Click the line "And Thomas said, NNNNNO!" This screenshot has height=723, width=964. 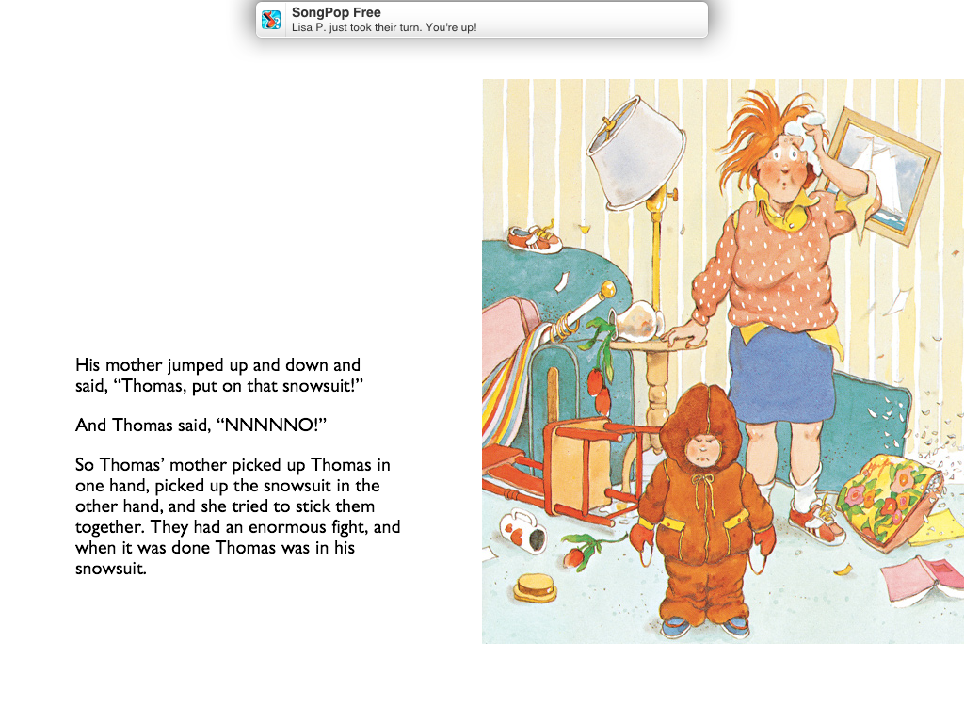pyautogui.click(x=201, y=425)
